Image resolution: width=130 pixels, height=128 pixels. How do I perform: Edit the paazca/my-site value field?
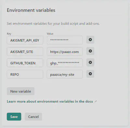(x=65, y=74)
